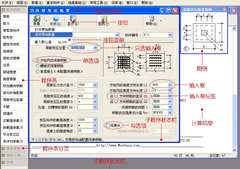
Task: Click the reinforcement diagram image in dialog
Action: (139, 60)
